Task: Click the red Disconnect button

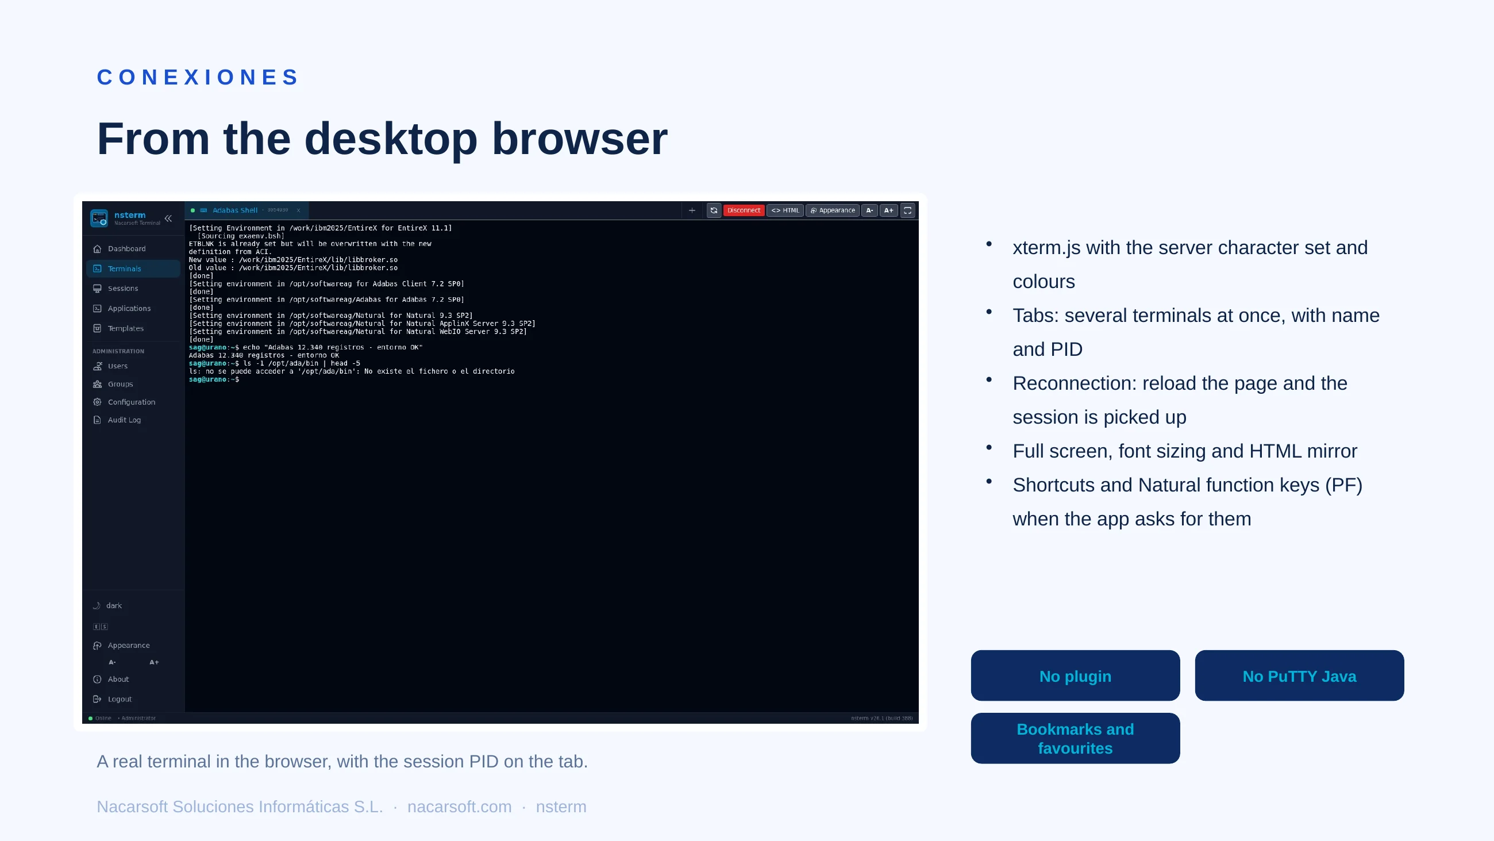Action: [744, 211]
